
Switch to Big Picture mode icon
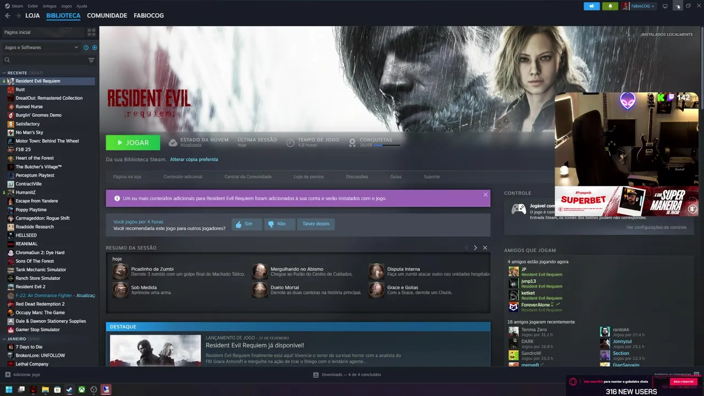(665, 6)
